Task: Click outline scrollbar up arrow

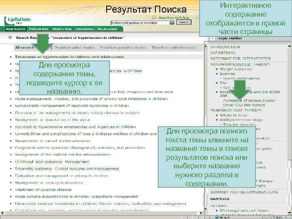Action: pos(290,45)
